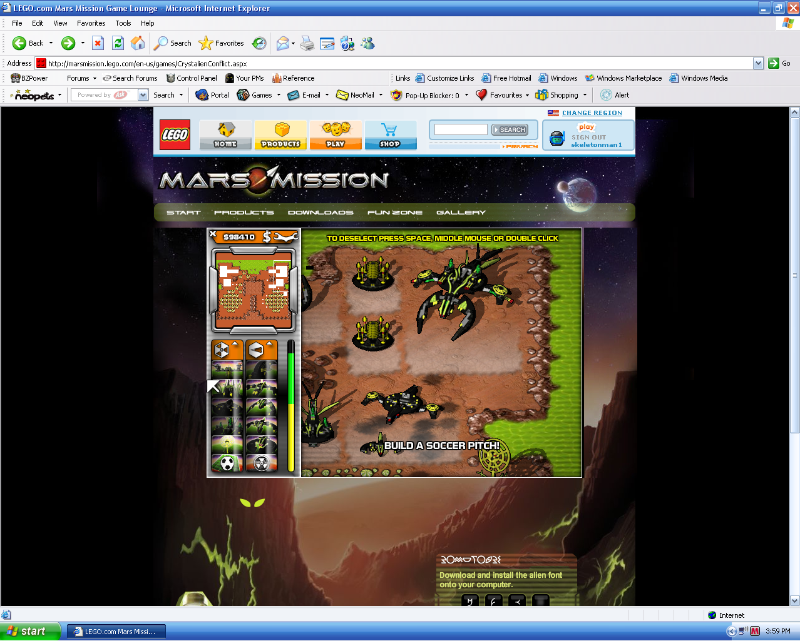
Task: Open the Edit menu
Action: [x=38, y=23]
